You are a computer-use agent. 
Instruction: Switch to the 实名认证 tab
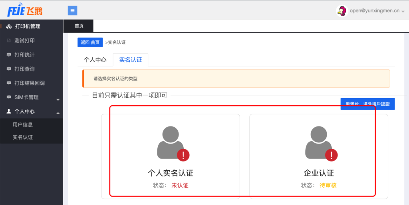point(131,60)
